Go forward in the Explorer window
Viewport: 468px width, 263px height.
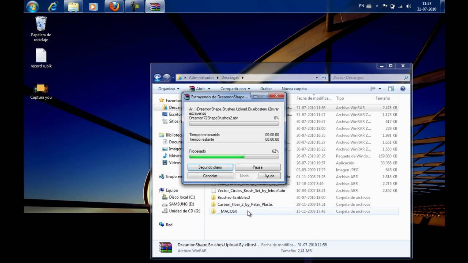tap(167, 77)
